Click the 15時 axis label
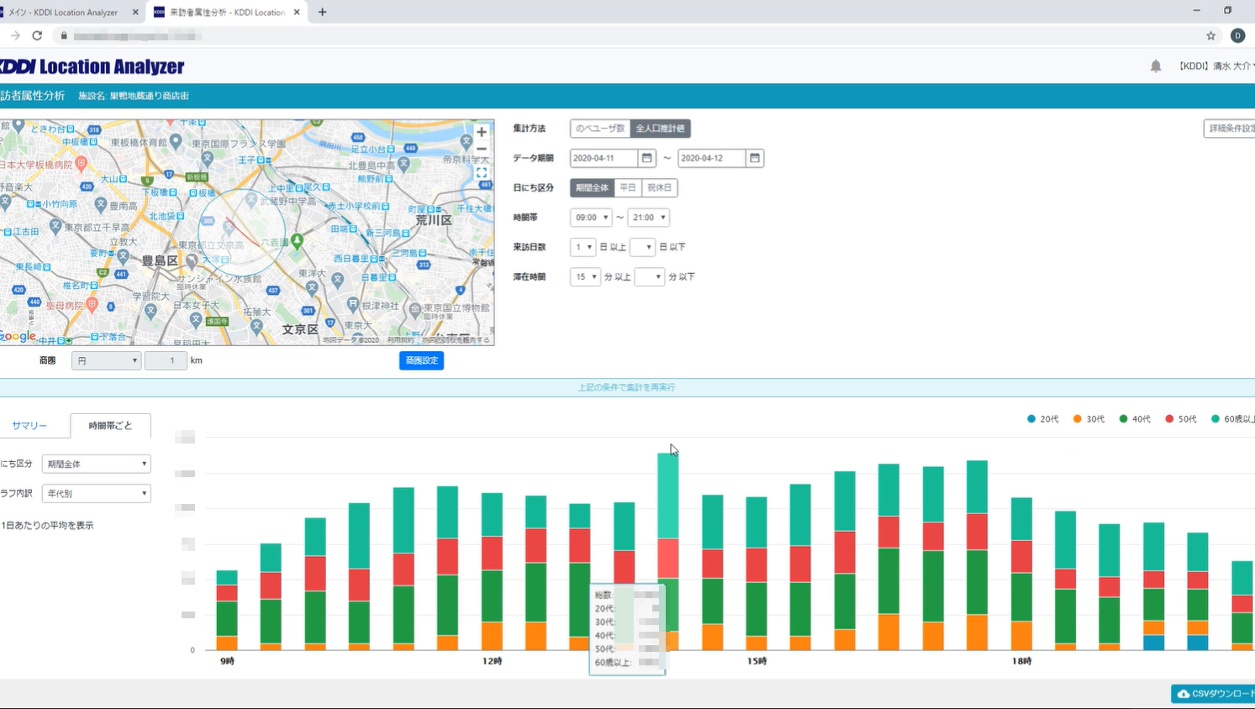 757,661
